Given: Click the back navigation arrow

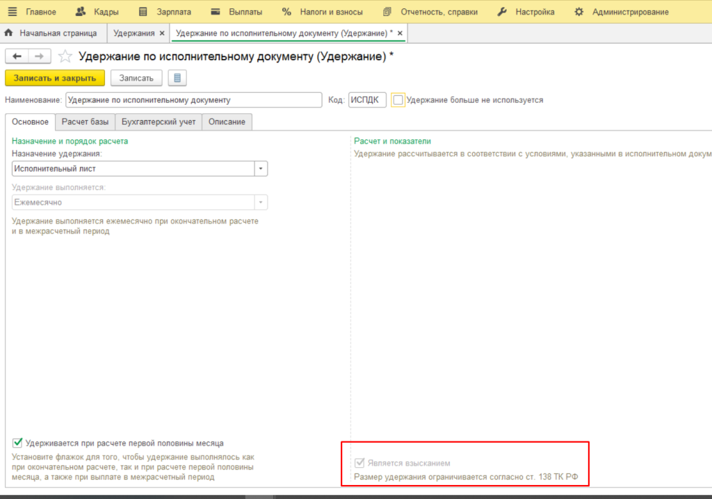Looking at the screenshot, I should click(x=17, y=57).
